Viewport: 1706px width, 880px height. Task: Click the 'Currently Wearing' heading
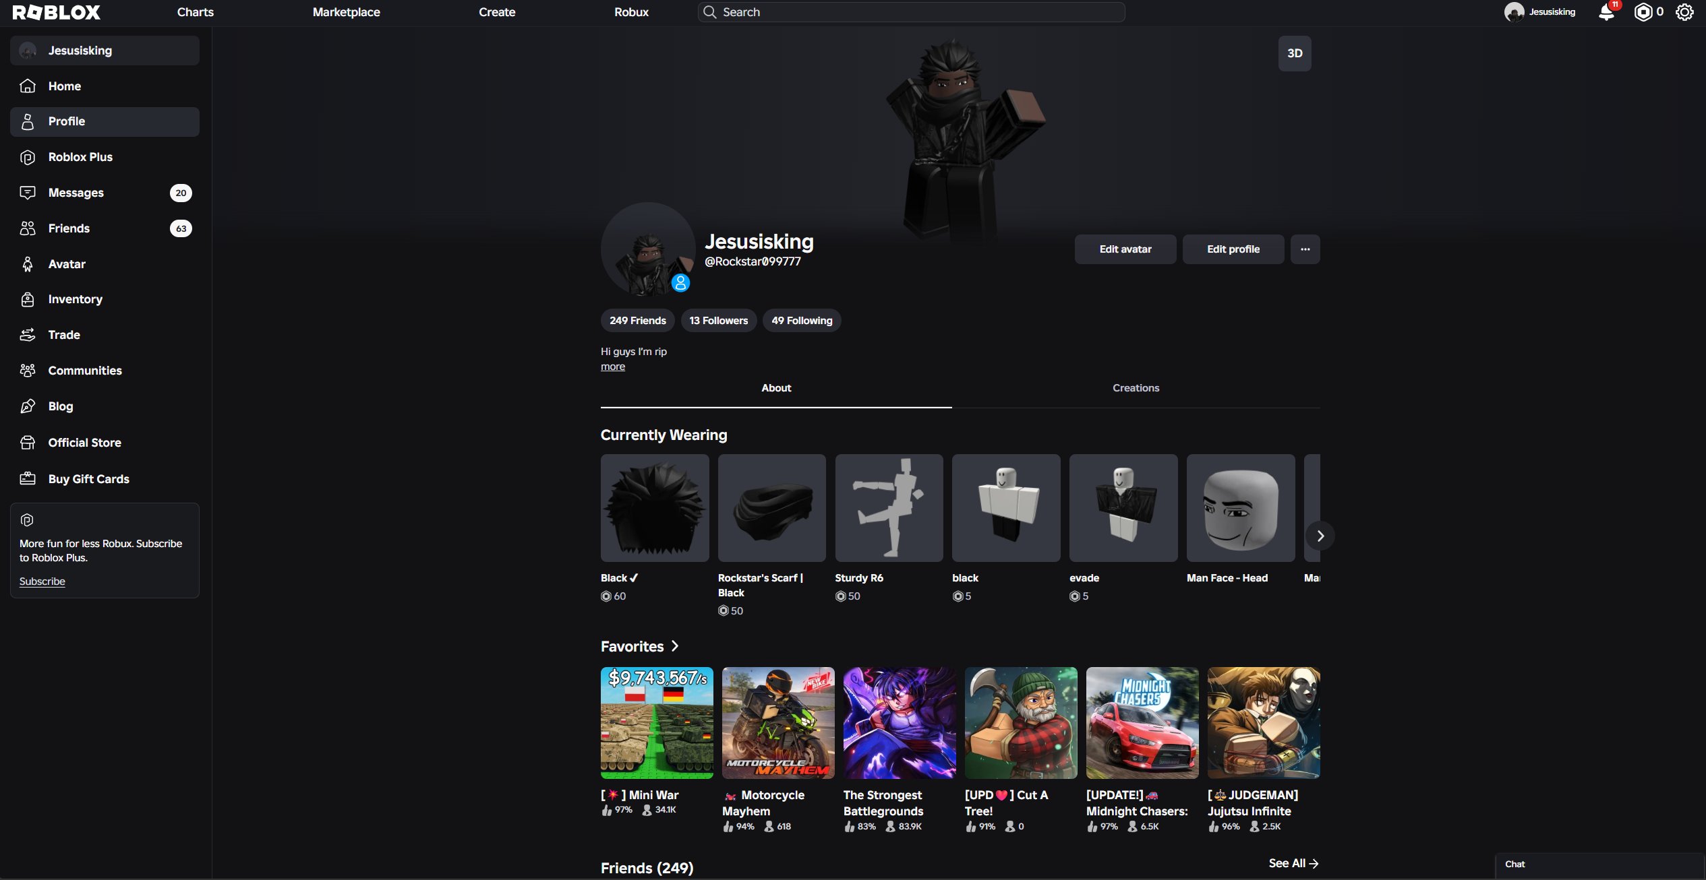coord(664,435)
